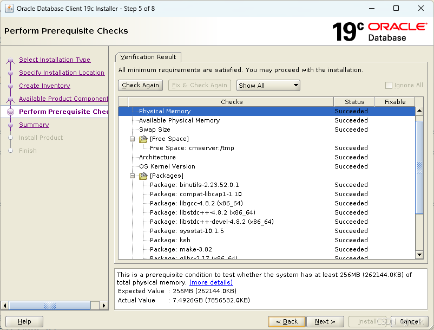The width and height of the screenshot is (434, 330).
Task: Select Package: sysstat-10.1.5 row
Action: 267,231
